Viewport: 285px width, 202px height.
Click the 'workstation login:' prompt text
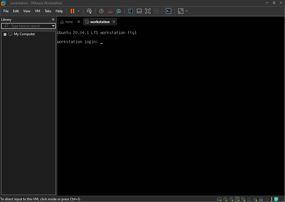pyautogui.click(x=77, y=42)
